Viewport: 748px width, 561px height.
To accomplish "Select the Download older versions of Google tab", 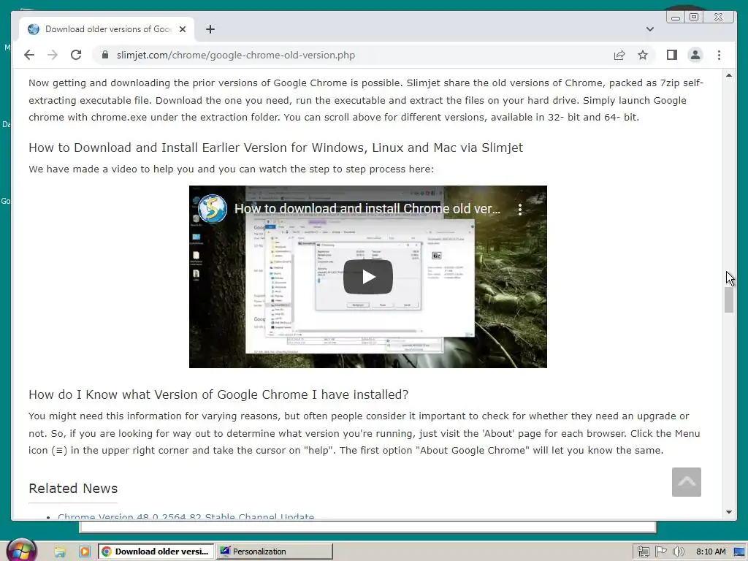I will click(x=107, y=29).
